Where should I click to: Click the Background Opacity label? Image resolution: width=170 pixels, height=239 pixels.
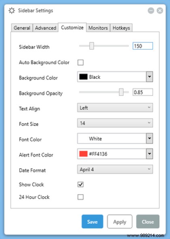point(40,93)
